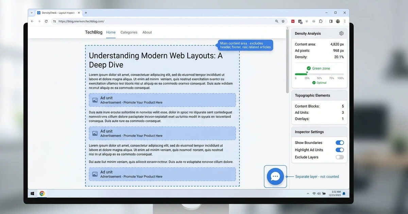Open Density Analysis settings gear

tap(341, 34)
